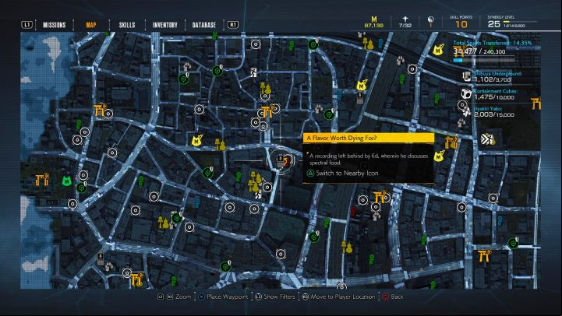Select the green spirit marker at the map's top edge
The image size is (562, 316).
[313, 44]
